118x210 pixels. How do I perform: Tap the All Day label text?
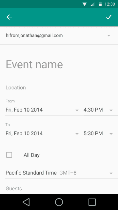pyautogui.click(x=31, y=155)
